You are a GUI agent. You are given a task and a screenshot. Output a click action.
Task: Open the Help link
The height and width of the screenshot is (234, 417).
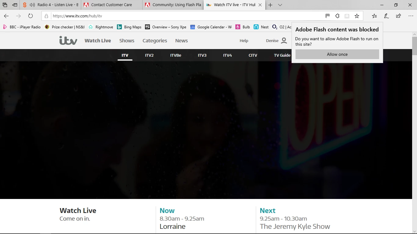244,41
